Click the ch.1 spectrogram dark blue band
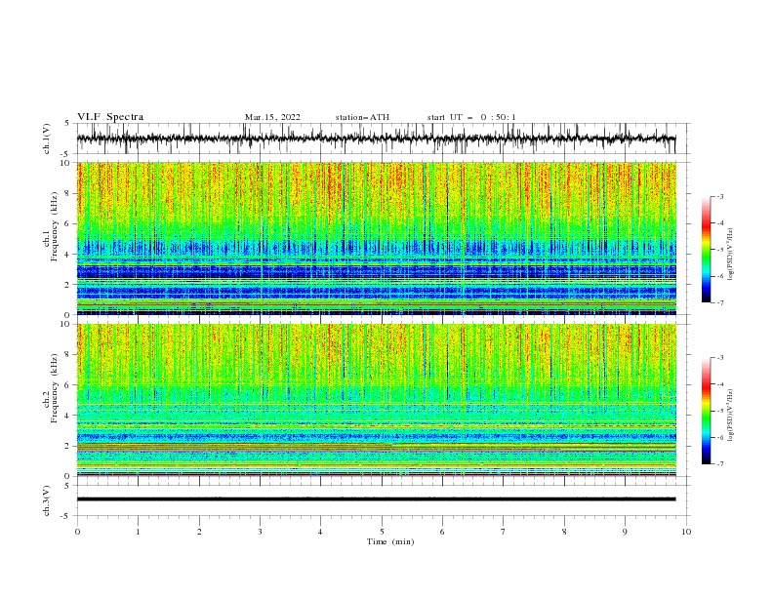The width and height of the screenshot is (773, 597). 376,272
